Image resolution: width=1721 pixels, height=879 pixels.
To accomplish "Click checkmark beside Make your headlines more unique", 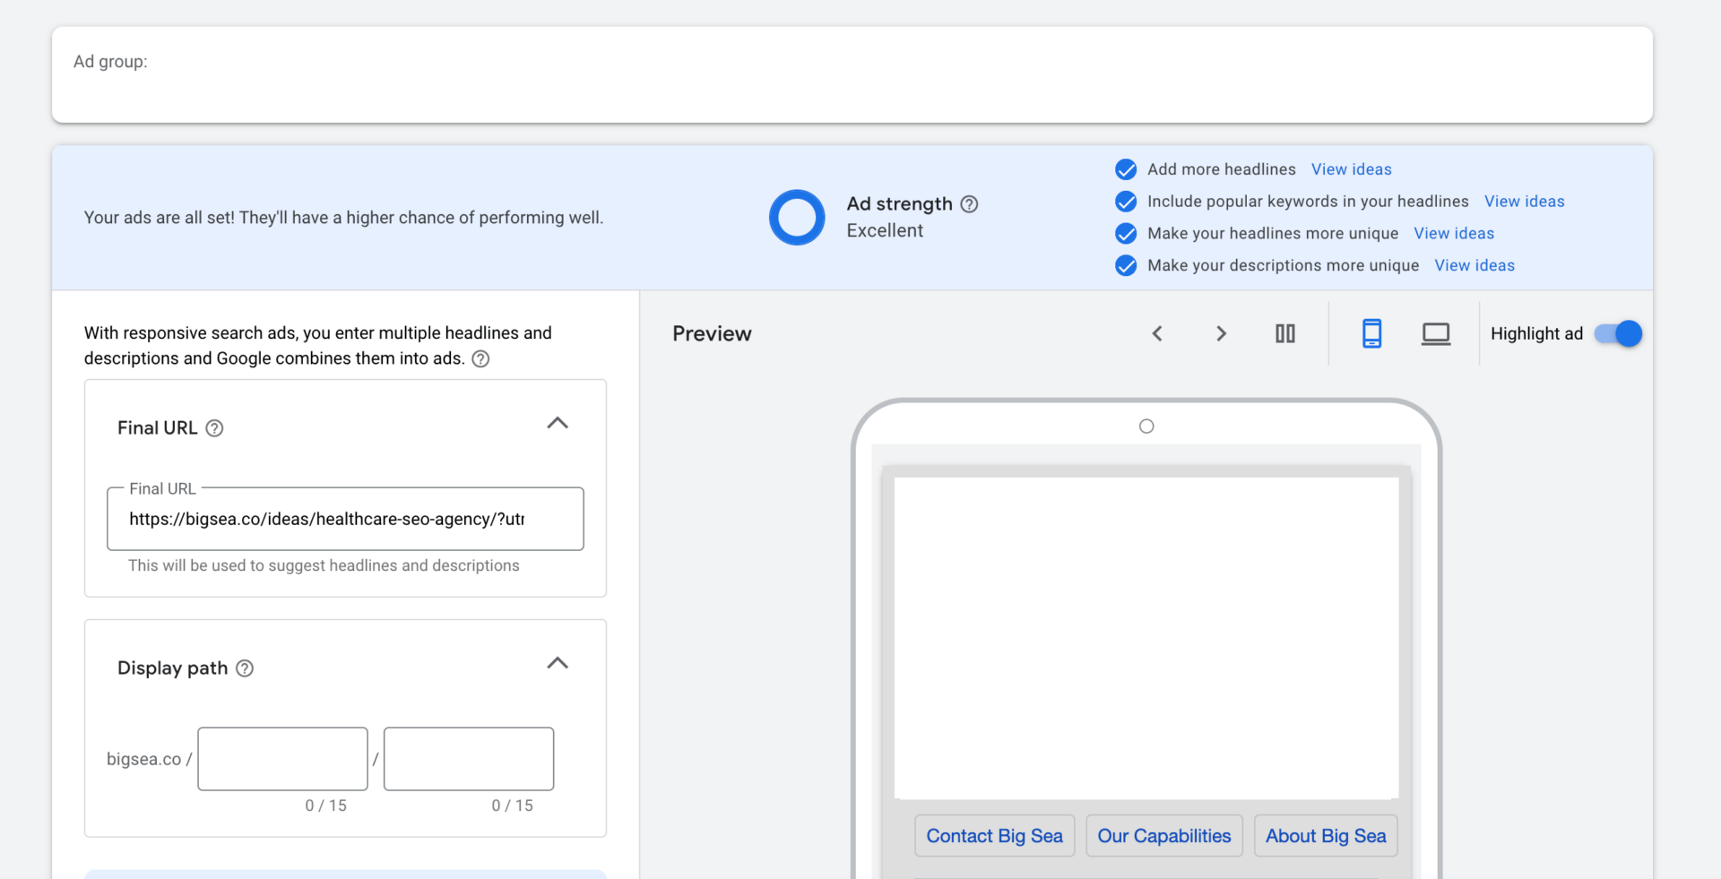I will tap(1126, 234).
